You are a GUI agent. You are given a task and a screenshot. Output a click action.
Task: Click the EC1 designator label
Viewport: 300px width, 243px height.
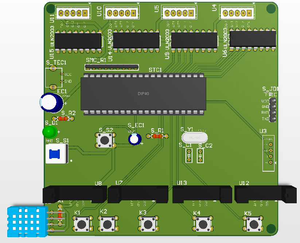[x=62, y=91]
